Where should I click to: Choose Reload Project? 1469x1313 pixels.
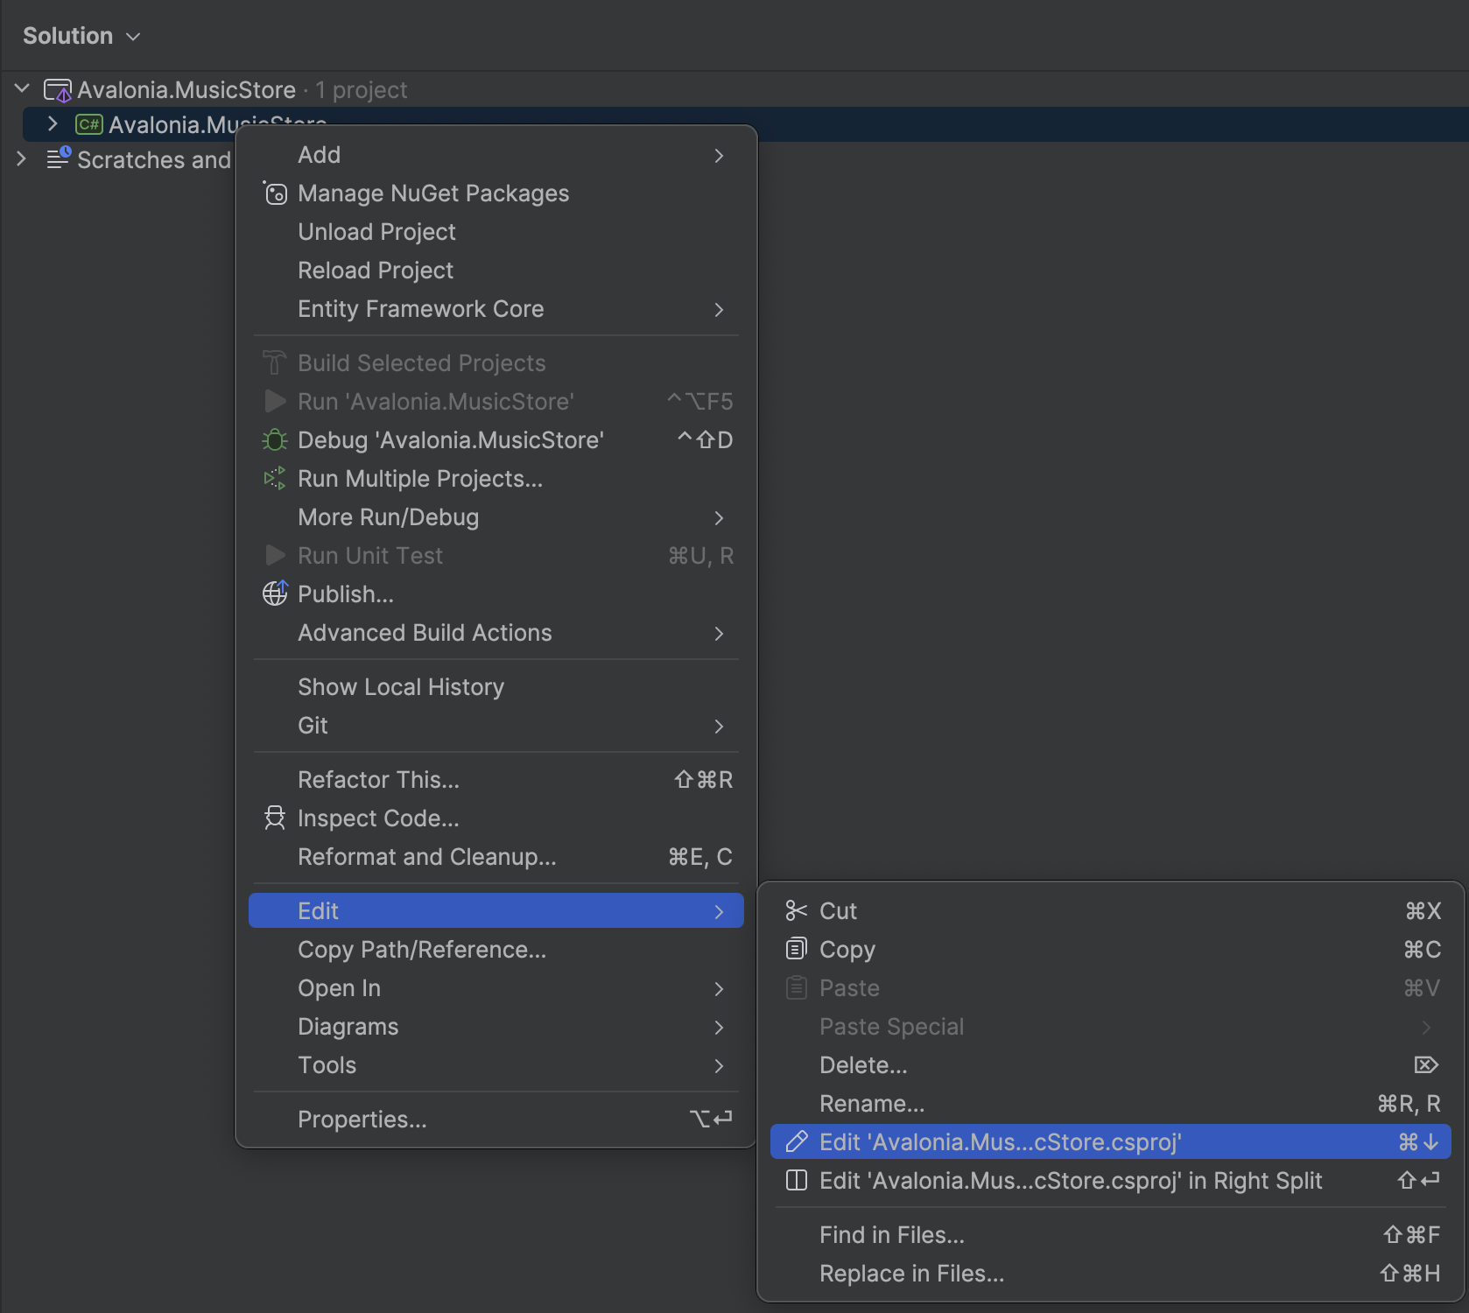coord(496,270)
